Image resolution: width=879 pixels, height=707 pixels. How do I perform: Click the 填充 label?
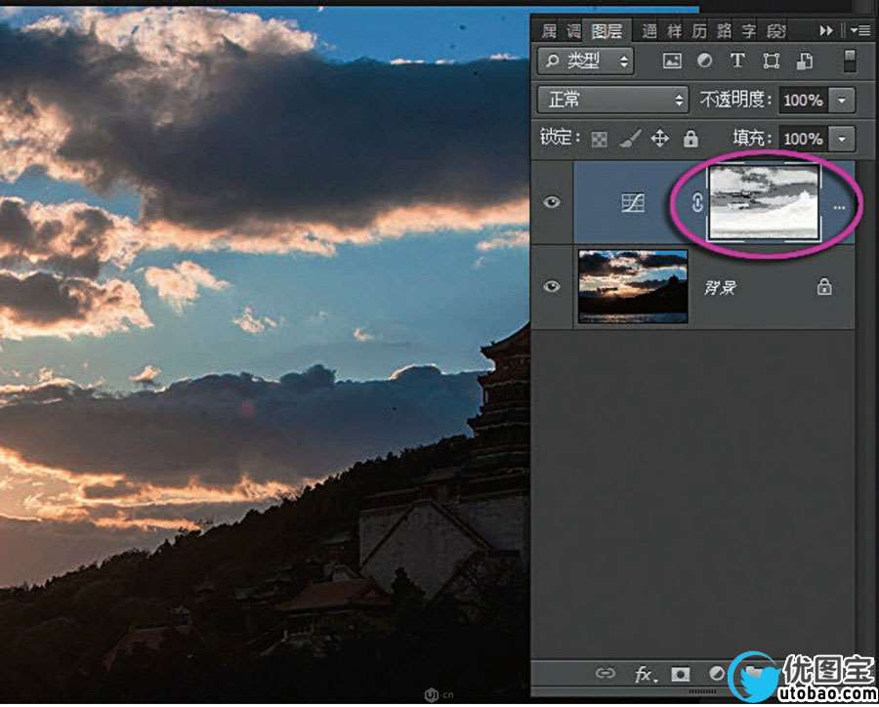[753, 138]
